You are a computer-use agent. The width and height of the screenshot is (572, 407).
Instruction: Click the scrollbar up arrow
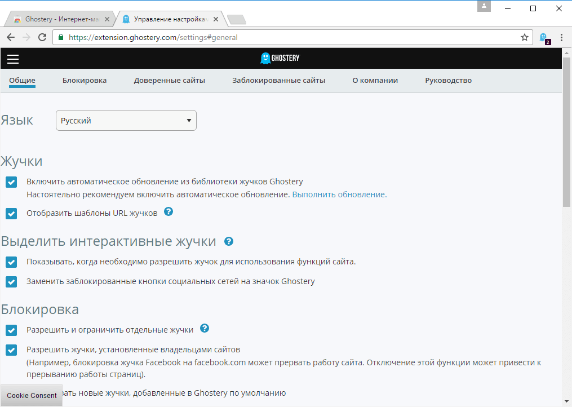click(566, 52)
